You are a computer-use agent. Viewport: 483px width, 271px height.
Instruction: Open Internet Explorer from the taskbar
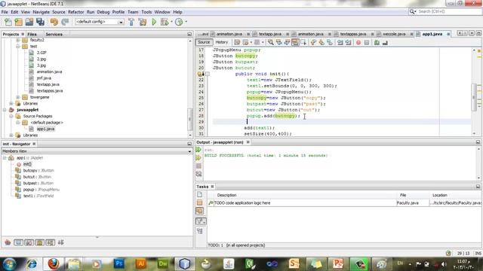pyautogui.click(x=32, y=263)
